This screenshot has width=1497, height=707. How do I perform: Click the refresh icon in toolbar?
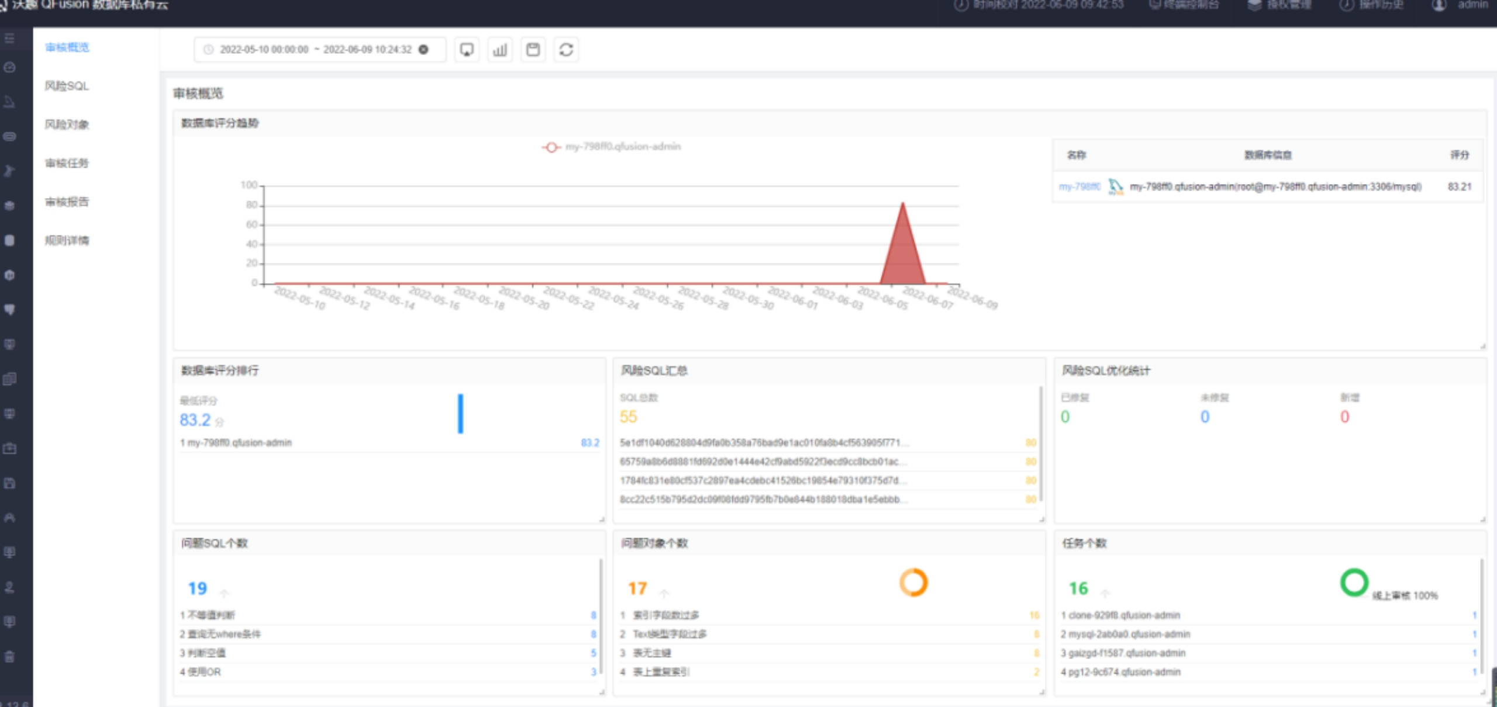[x=565, y=50]
